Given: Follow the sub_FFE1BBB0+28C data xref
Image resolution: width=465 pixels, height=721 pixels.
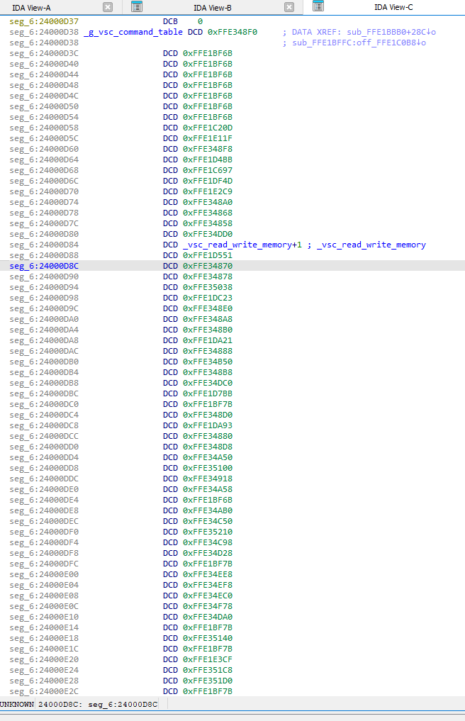Looking at the screenshot, I should click(391, 32).
